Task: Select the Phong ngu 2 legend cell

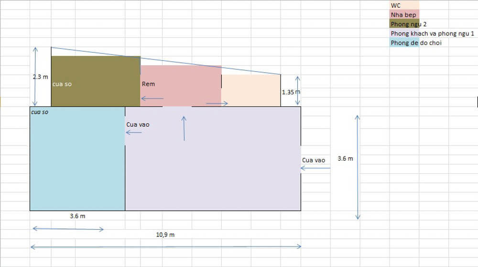Action: tap(404, 24)
